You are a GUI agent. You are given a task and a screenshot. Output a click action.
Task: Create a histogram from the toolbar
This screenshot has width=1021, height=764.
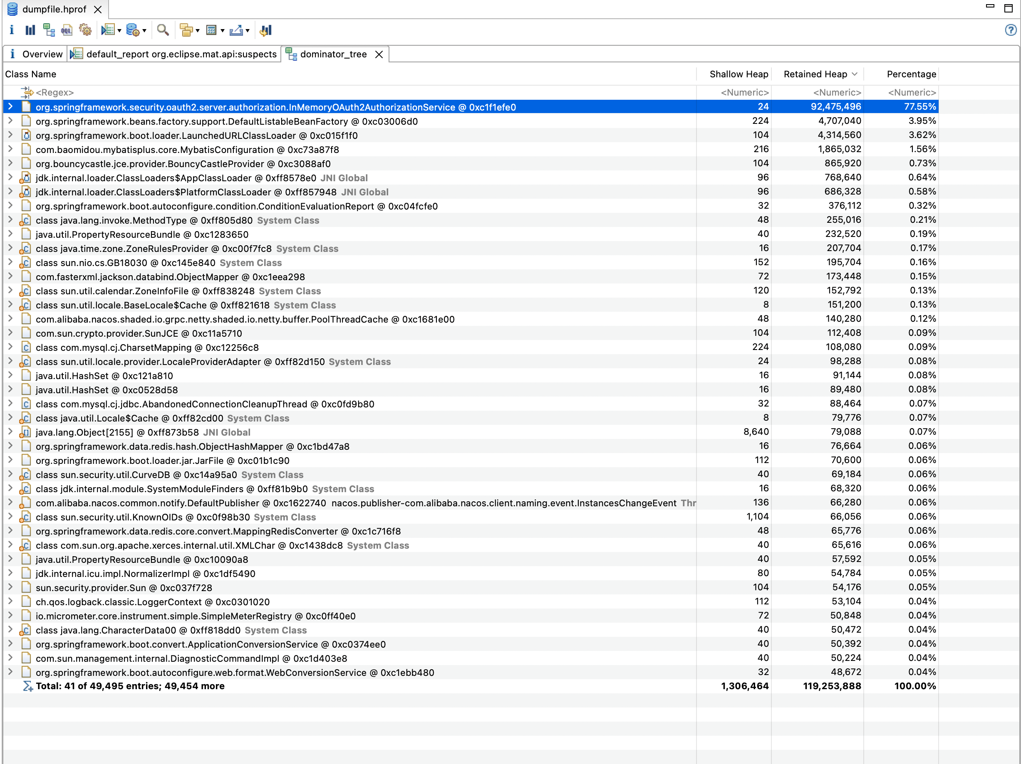tap(30, 30)
